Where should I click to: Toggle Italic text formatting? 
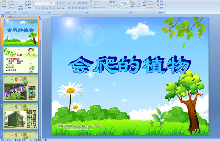40,8
